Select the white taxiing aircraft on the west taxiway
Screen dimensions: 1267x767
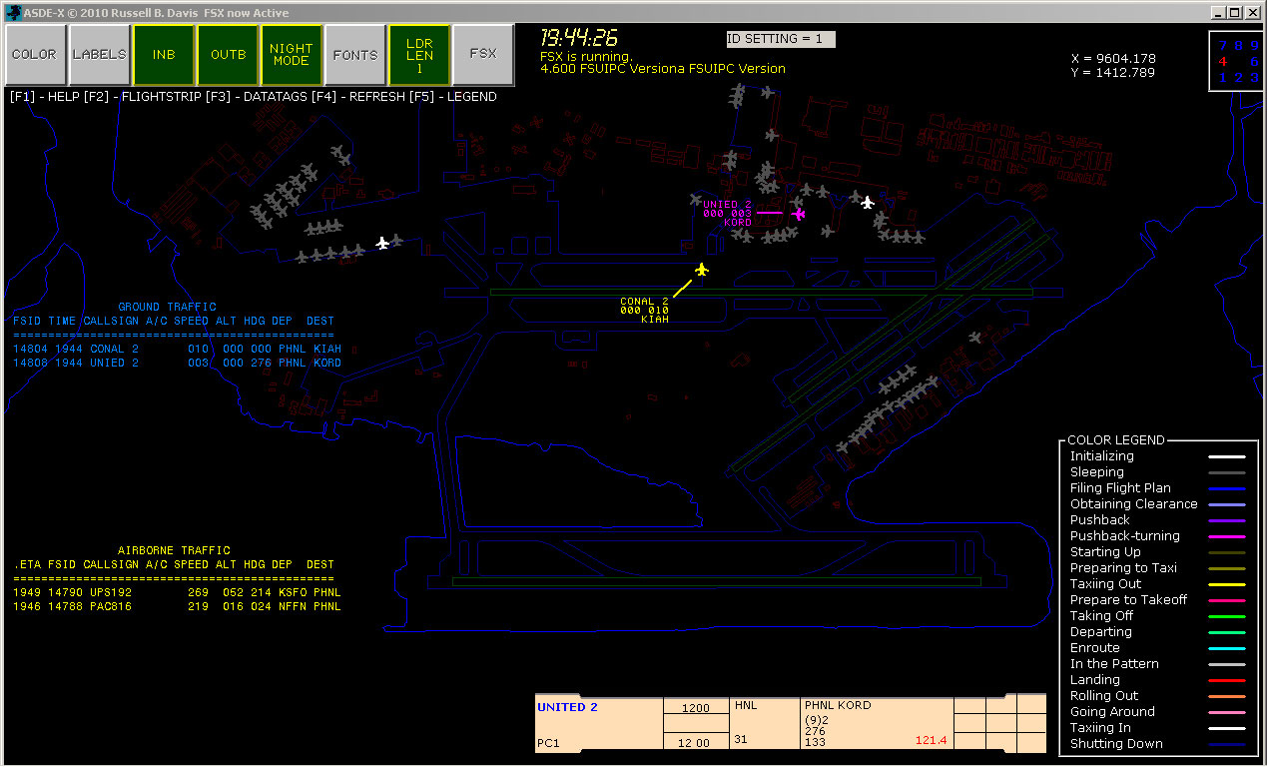coord(383,242)
